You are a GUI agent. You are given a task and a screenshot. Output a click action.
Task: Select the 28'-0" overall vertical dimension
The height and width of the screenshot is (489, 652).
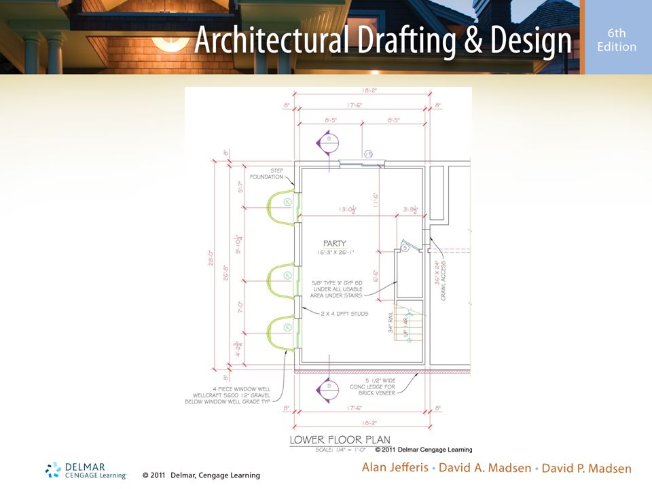click(x=211, y=258)
